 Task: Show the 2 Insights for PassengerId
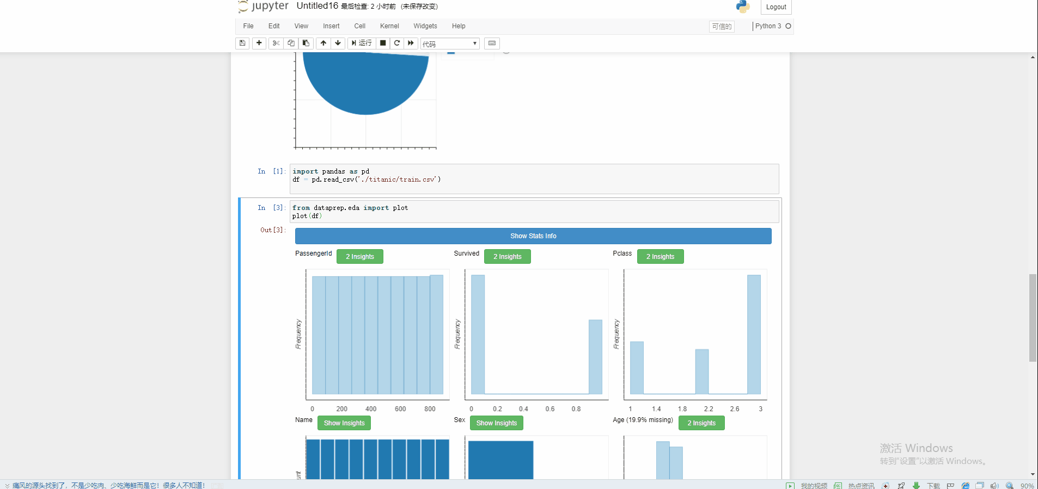[360, 257]
